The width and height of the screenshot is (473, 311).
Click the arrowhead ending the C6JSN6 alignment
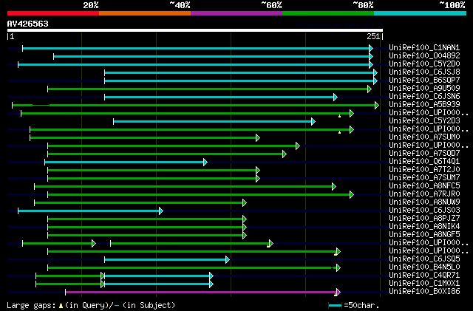click(336, 97)
